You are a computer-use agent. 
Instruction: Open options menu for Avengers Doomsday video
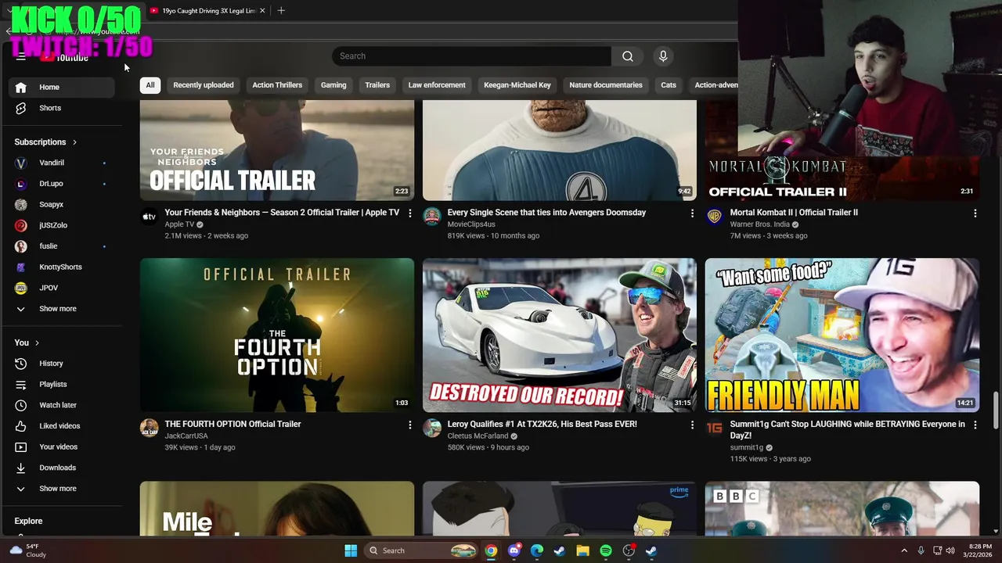(x=692, y=213)
